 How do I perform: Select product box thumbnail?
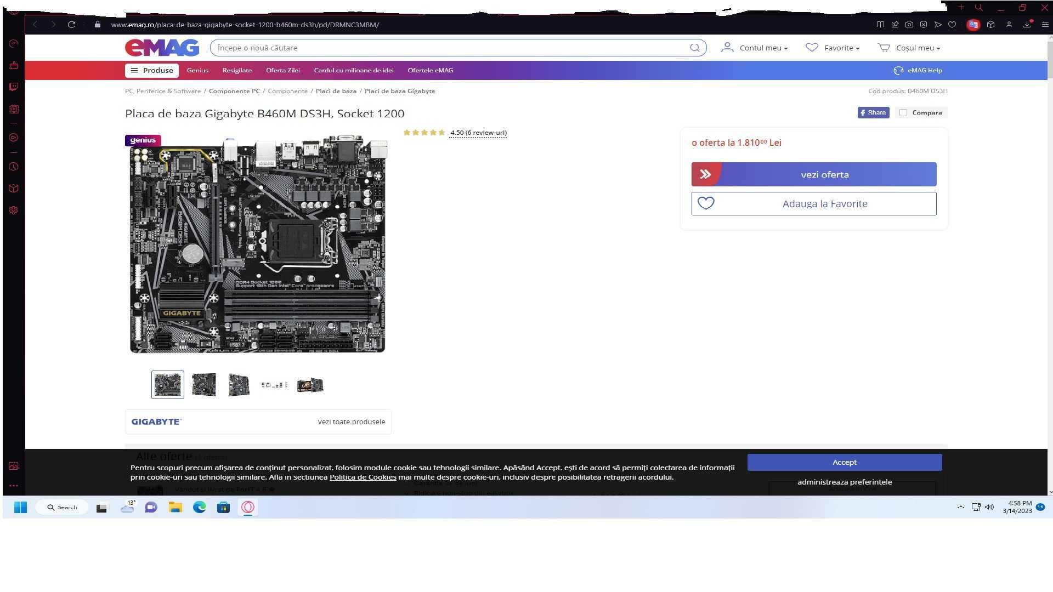point(310,385)
